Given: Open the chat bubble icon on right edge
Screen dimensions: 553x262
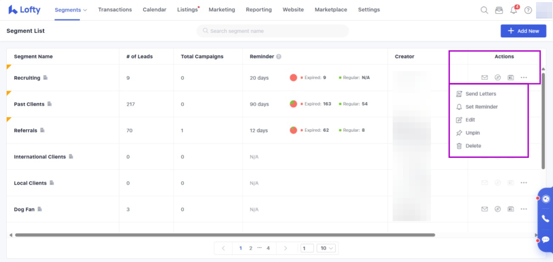Looking at the screenshot, I should pos(545,239).
